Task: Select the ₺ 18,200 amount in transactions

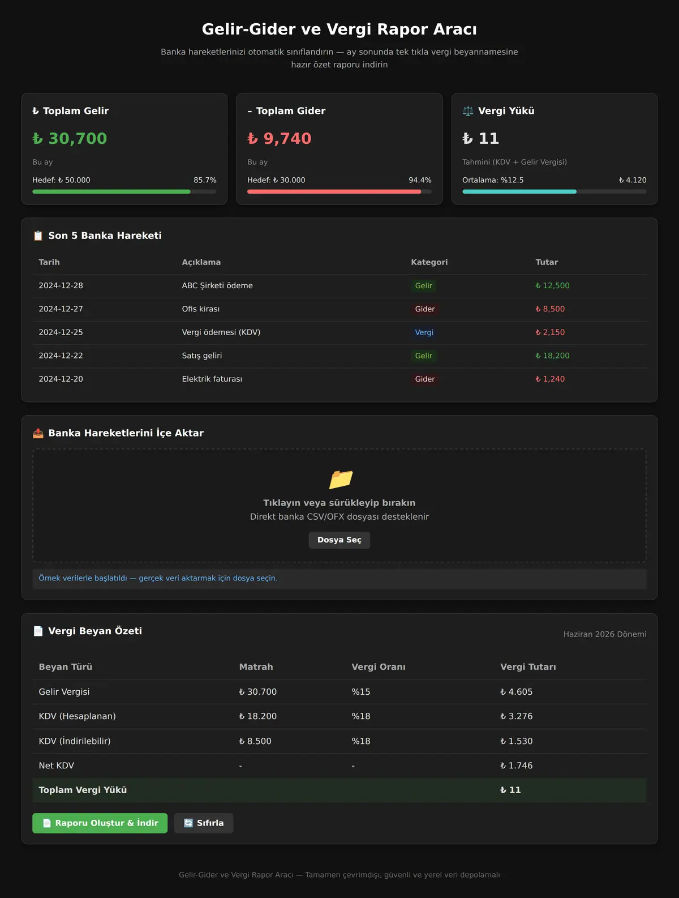Action: click(x=553, y=356)
